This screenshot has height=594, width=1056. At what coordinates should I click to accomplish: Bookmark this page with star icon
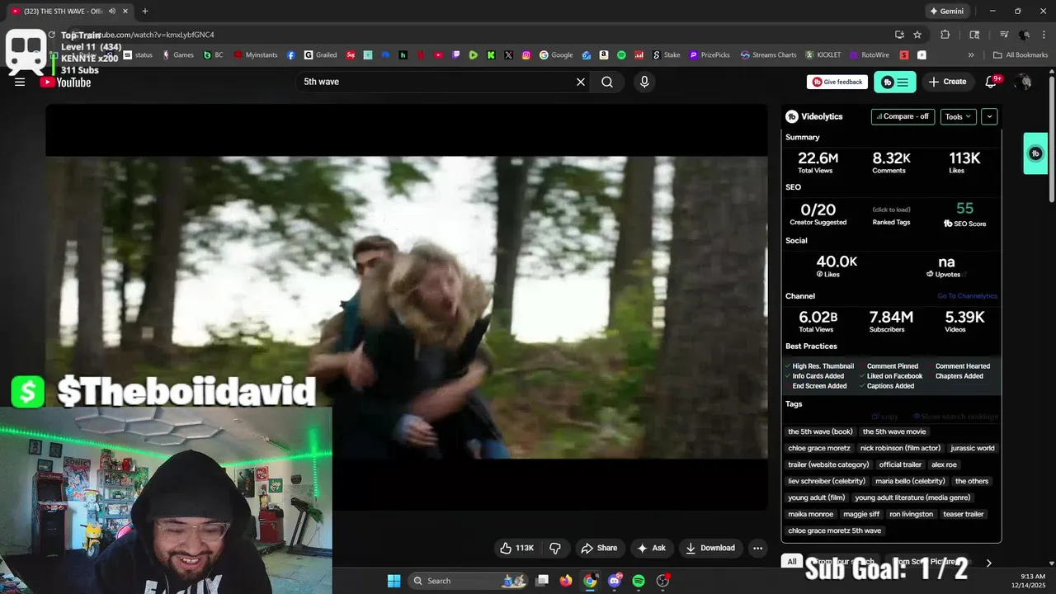(917, 35)
